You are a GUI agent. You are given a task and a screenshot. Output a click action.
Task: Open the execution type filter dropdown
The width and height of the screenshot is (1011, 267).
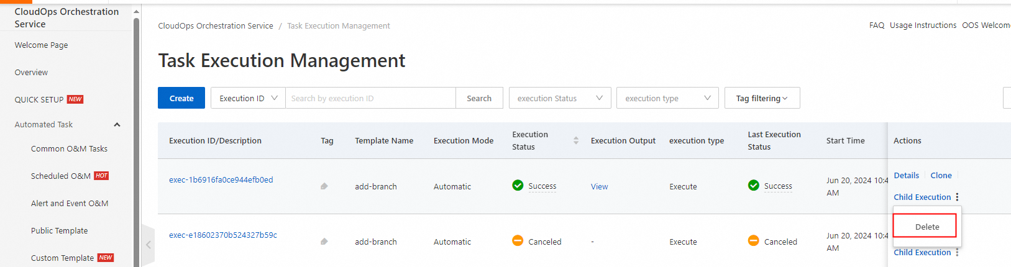click(667, 98)
